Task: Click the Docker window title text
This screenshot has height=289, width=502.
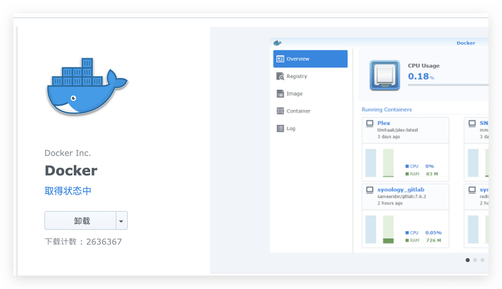Action: coord(466,43)
